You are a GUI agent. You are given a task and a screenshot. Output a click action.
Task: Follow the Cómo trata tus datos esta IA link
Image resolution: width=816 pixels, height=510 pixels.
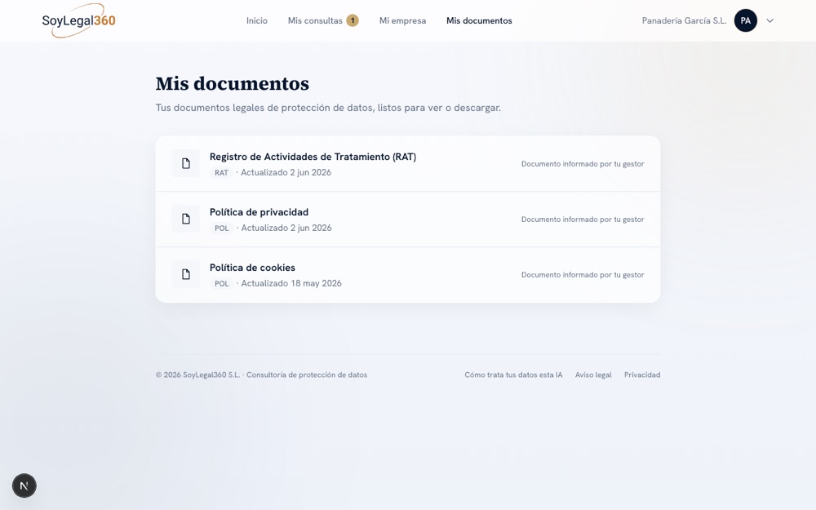coord(513,375)
